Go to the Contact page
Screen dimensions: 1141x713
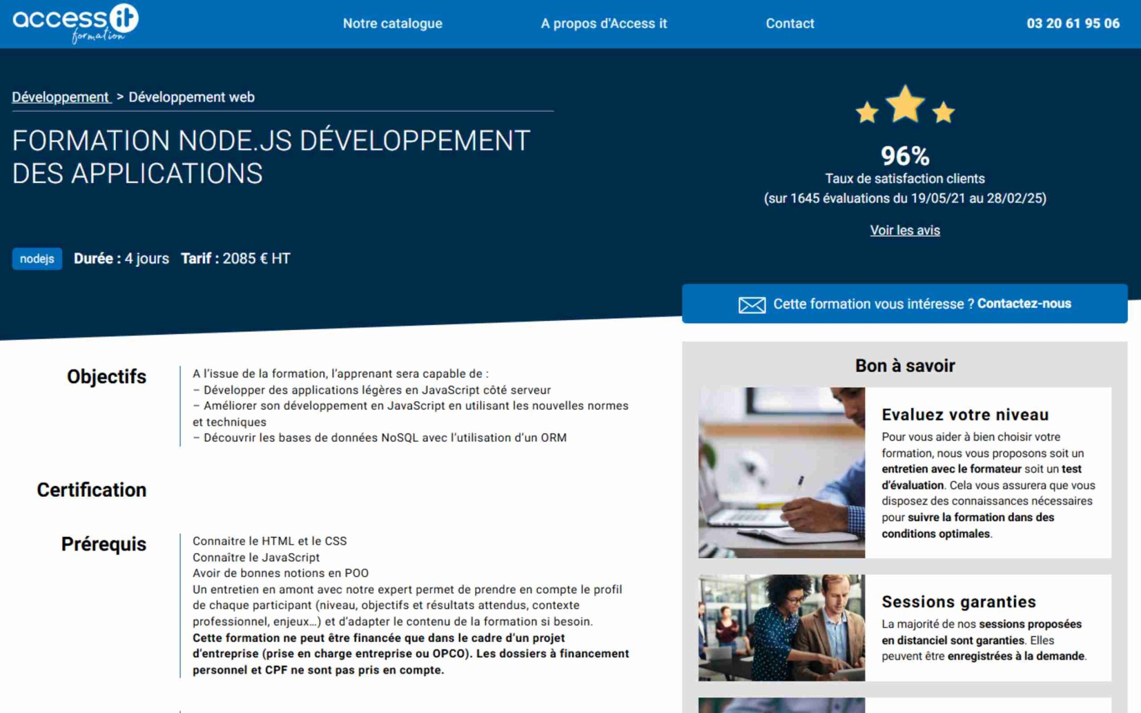tap(789, 23)
